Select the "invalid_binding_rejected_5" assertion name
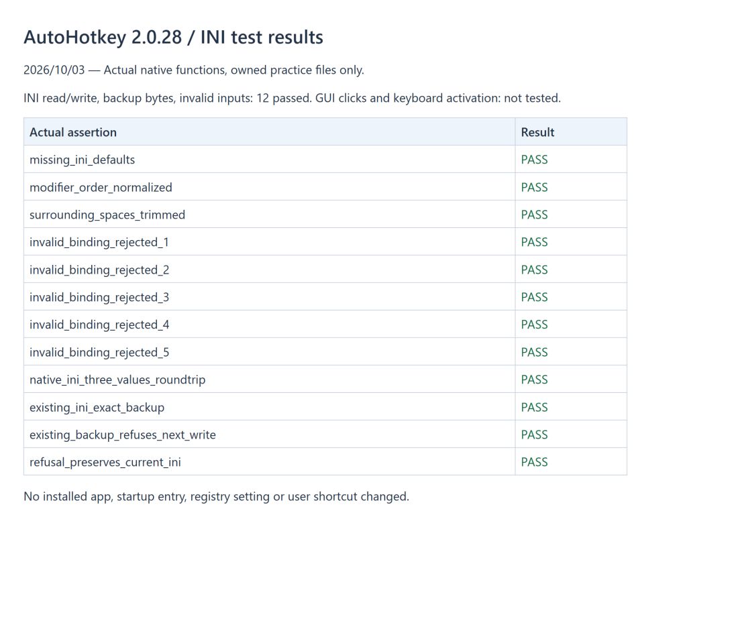The width and height of the screenshot is (738, 637). point(99,353)
